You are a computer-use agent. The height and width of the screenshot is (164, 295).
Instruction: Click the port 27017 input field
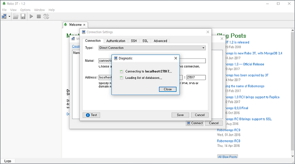coord(196,77)
